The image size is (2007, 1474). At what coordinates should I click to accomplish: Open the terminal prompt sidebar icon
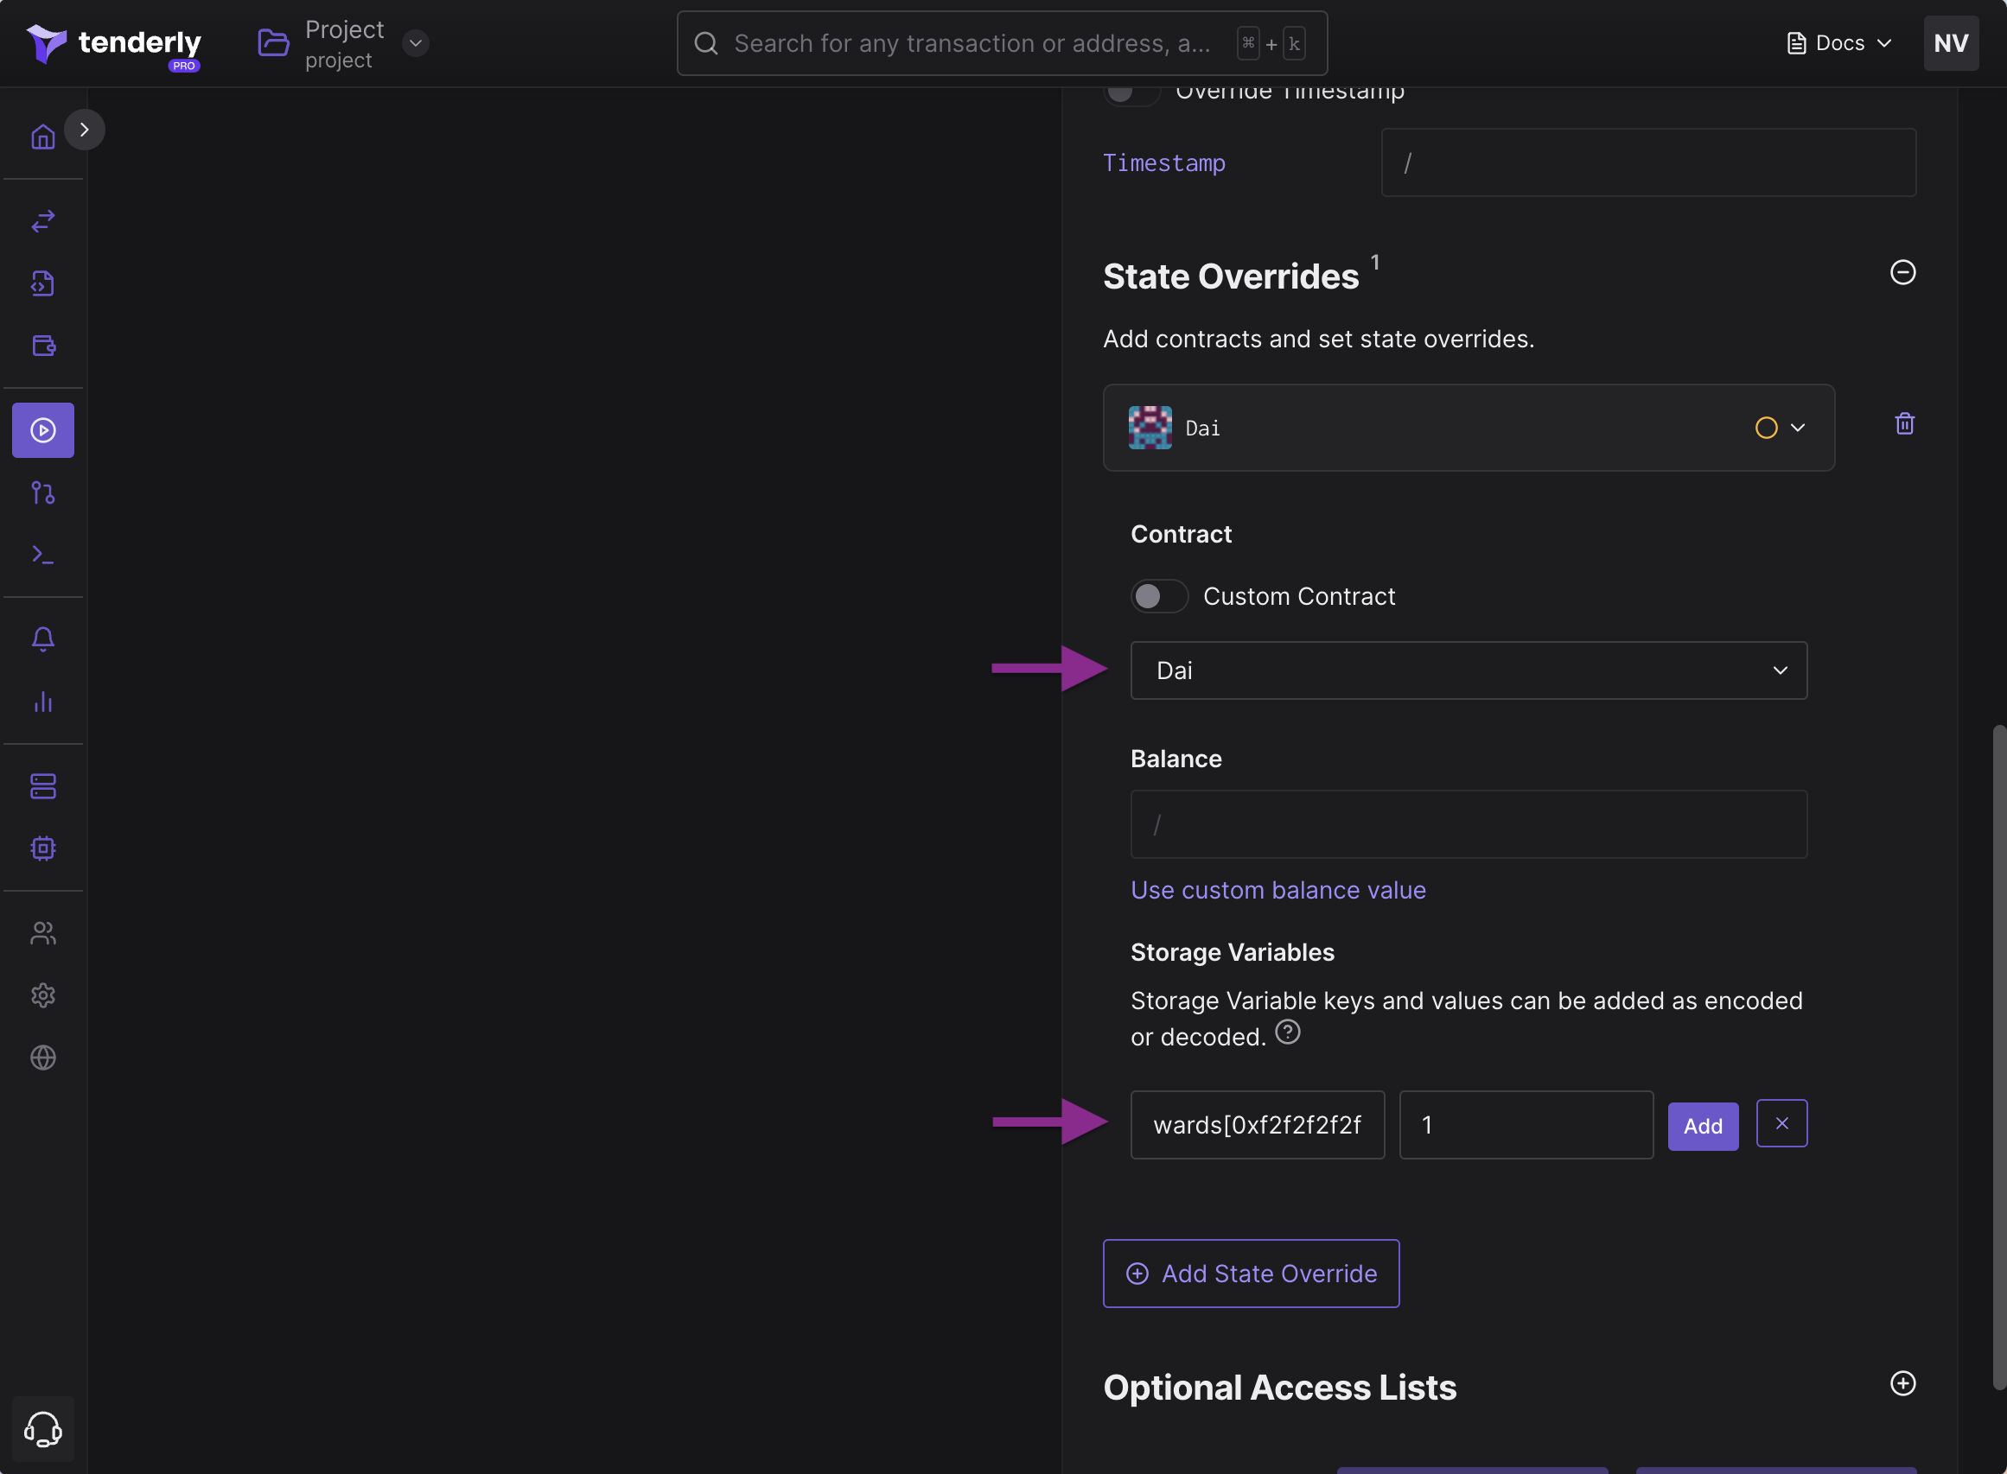coord(43,555)
